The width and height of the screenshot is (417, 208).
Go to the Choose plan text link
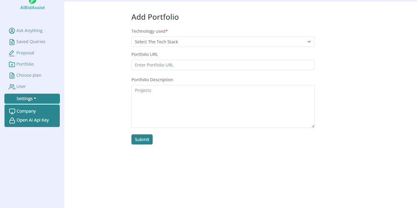pyautogui.click(x=29, y=76)
